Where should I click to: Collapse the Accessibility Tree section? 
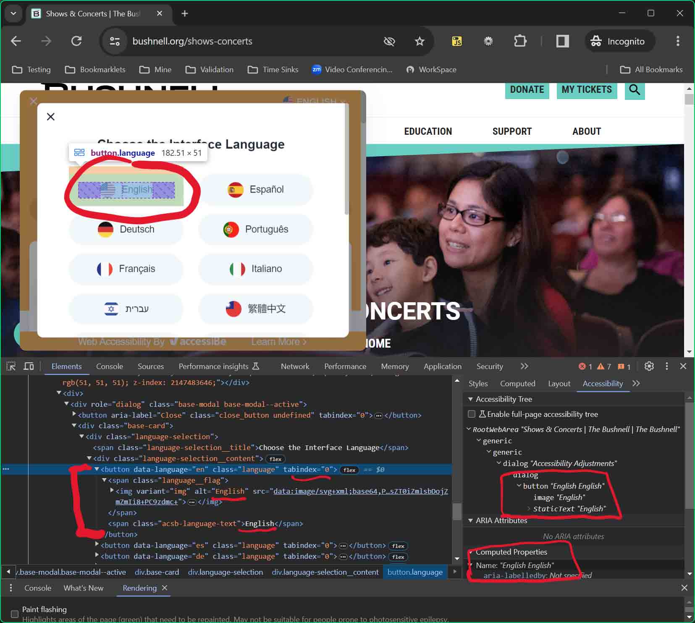tap(470, 399)
